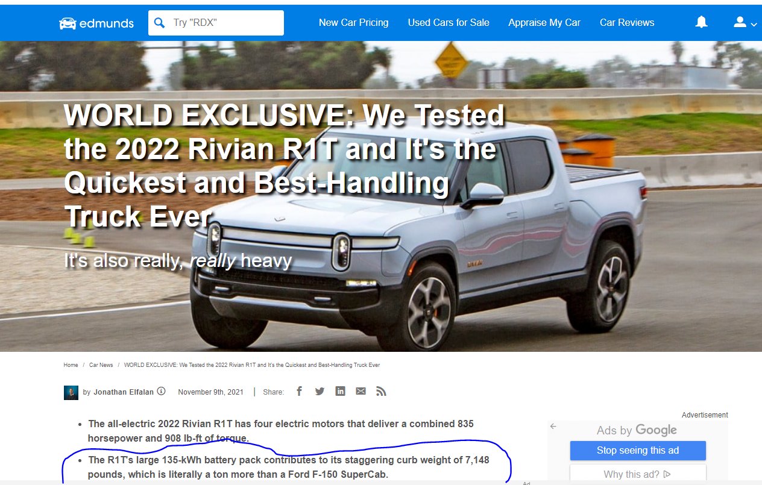This screenshot has width=762, height=485.
Task: Click the search magnifier icon
Action: [159, 23]
